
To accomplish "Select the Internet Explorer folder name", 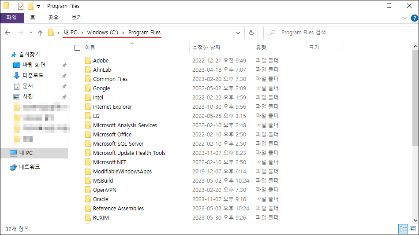I will click(x=112, y=106).
